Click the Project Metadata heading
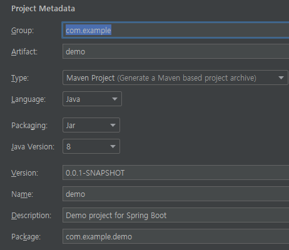Viewport: 289px width, 250px height. click(43, 9)
